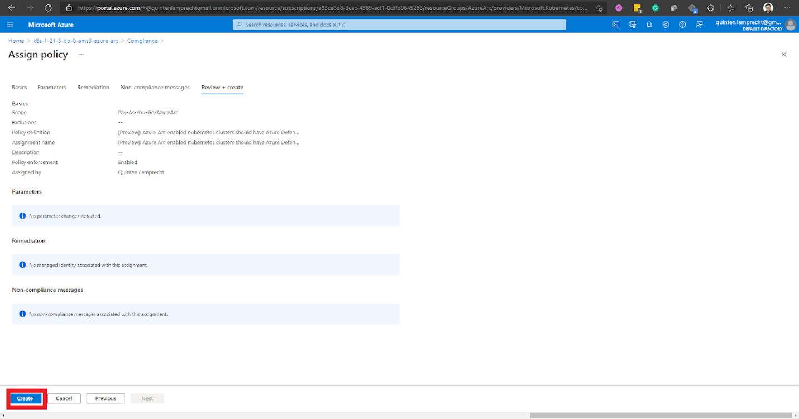Open the Compliance breadcrumb link
The width and height of the screenshot is (799, 419).
pyautogui.click(x=142, y=41)
